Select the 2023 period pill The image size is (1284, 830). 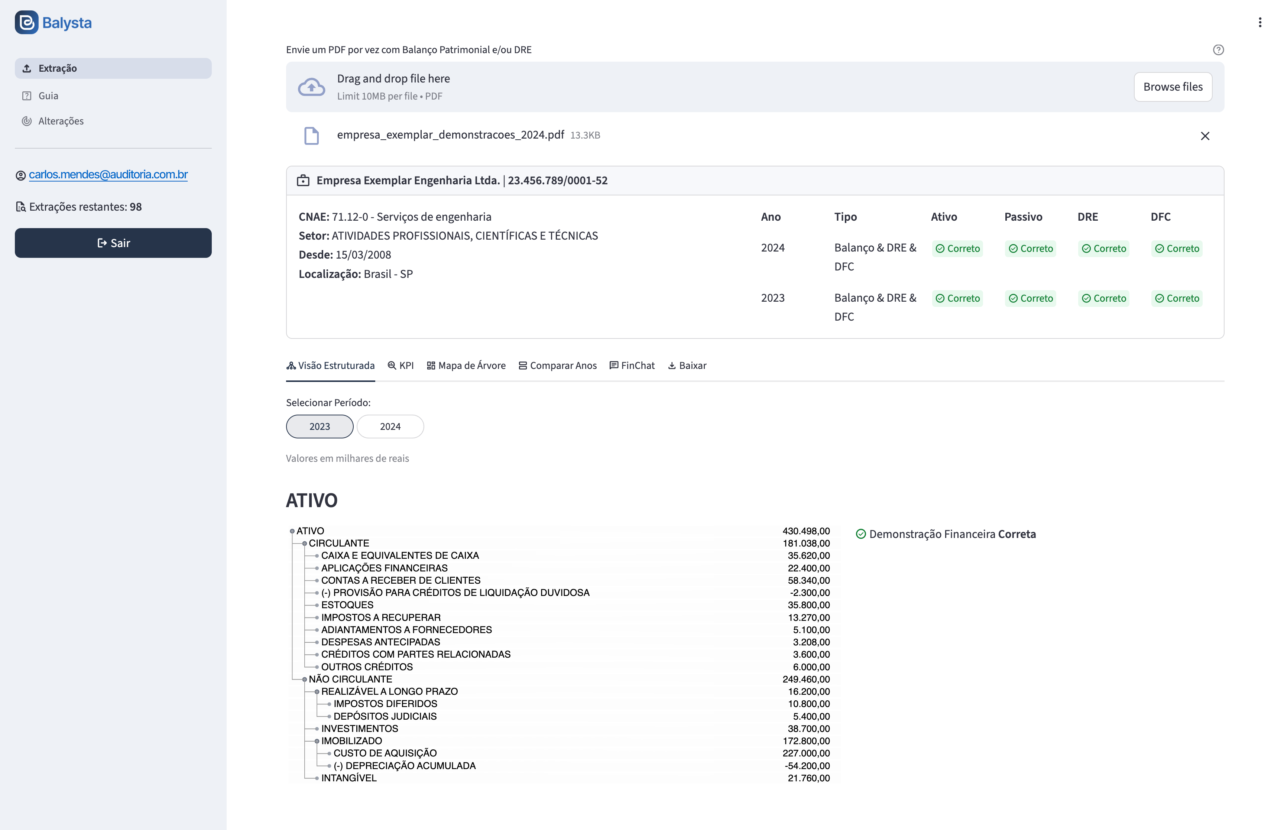point(320,426)
